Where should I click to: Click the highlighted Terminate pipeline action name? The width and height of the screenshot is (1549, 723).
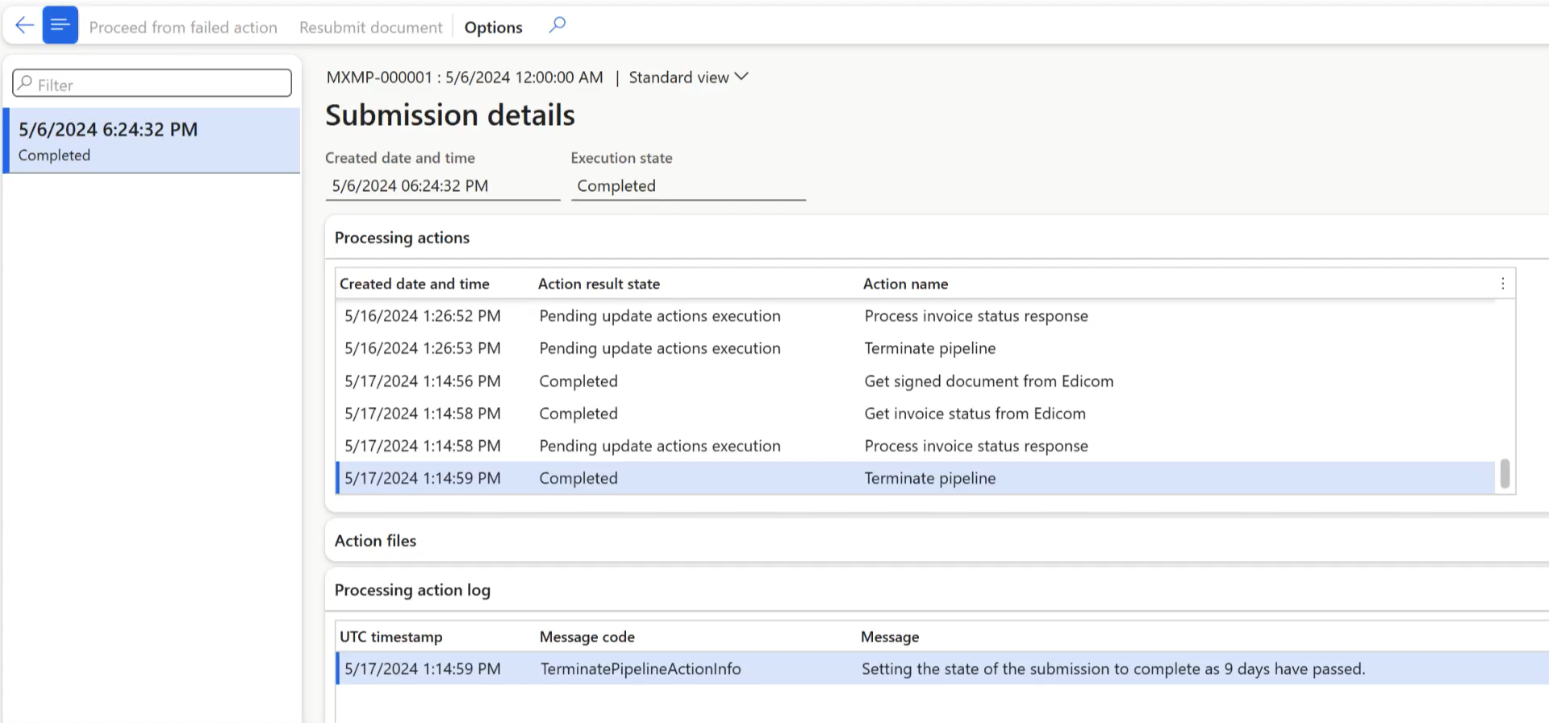929,478
